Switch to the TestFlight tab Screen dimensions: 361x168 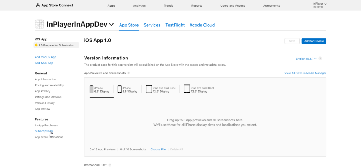tap(175, 25)
